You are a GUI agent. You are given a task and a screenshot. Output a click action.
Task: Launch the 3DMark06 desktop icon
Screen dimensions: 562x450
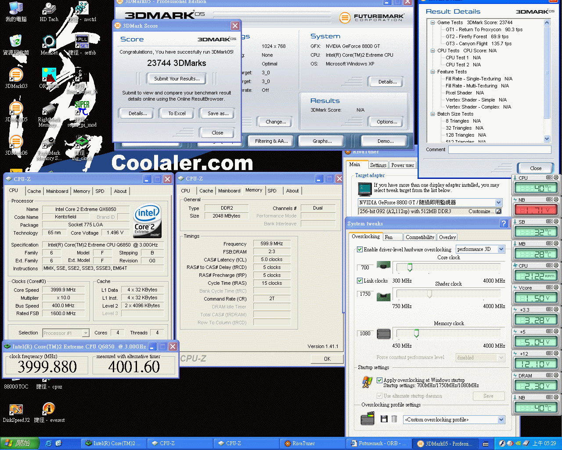16,145
